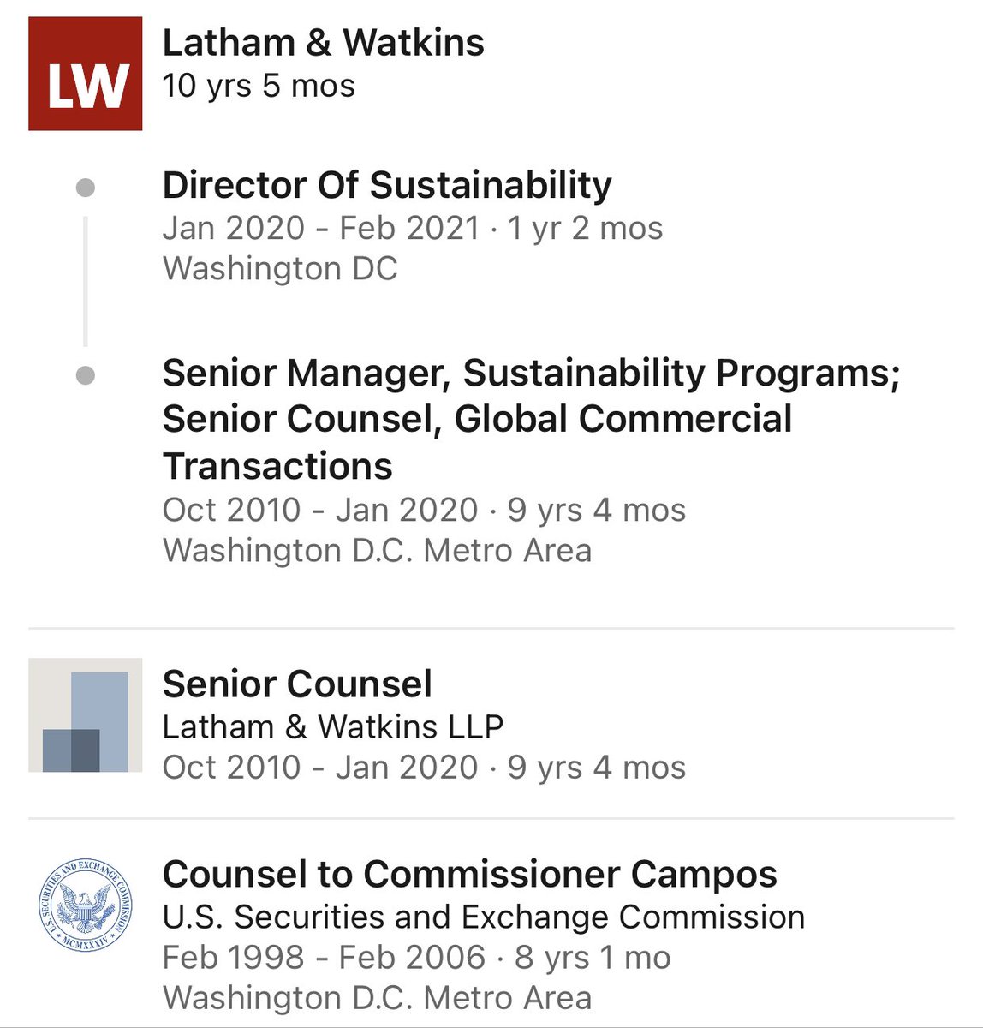983x1028 pixels.
Task: Select the Director Of Sustainability position
Action: pos(387,185)
